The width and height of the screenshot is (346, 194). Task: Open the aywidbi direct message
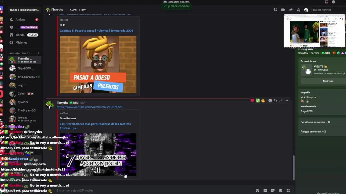(24, 102)
